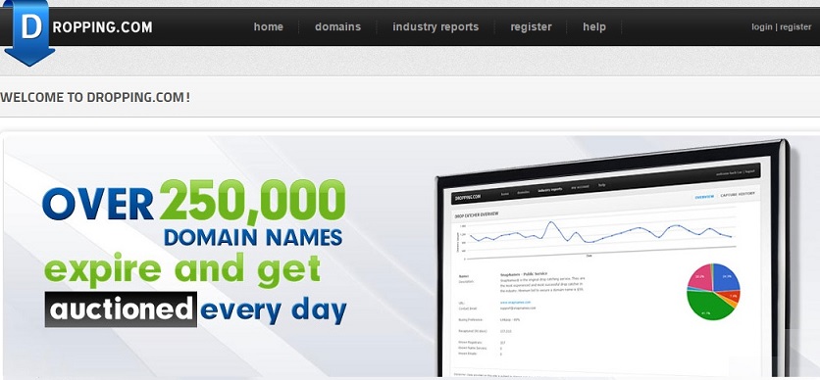Open the DROPPING.COM logo text
The width and height of the screenshot is (820, 380).
point(102,27)
